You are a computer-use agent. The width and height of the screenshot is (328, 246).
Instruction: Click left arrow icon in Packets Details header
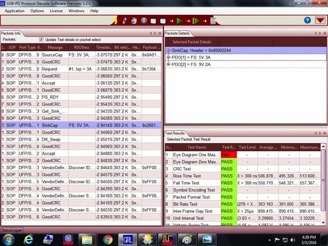pos(316,33)
